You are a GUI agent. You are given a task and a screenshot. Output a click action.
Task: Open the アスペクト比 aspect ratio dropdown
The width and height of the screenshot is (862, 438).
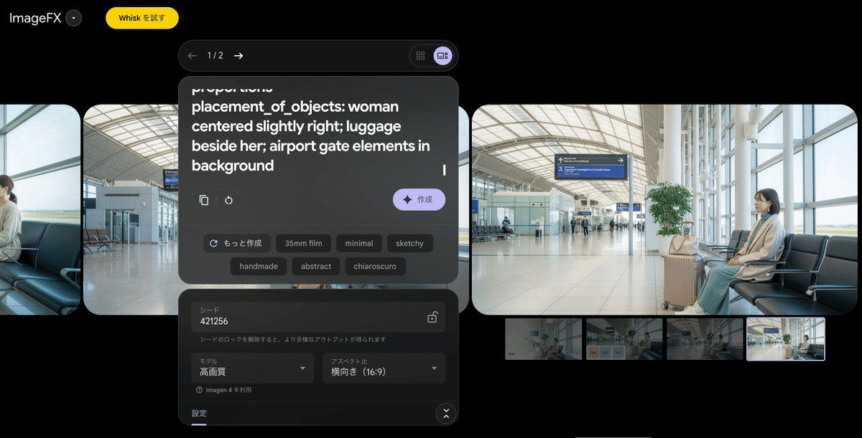click(x=384, y=368)
